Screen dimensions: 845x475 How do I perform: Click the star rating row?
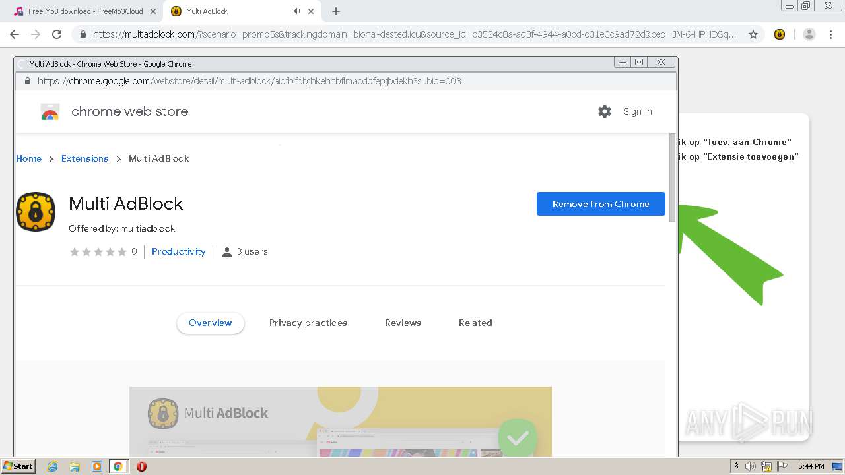click(x=98, y=251)
